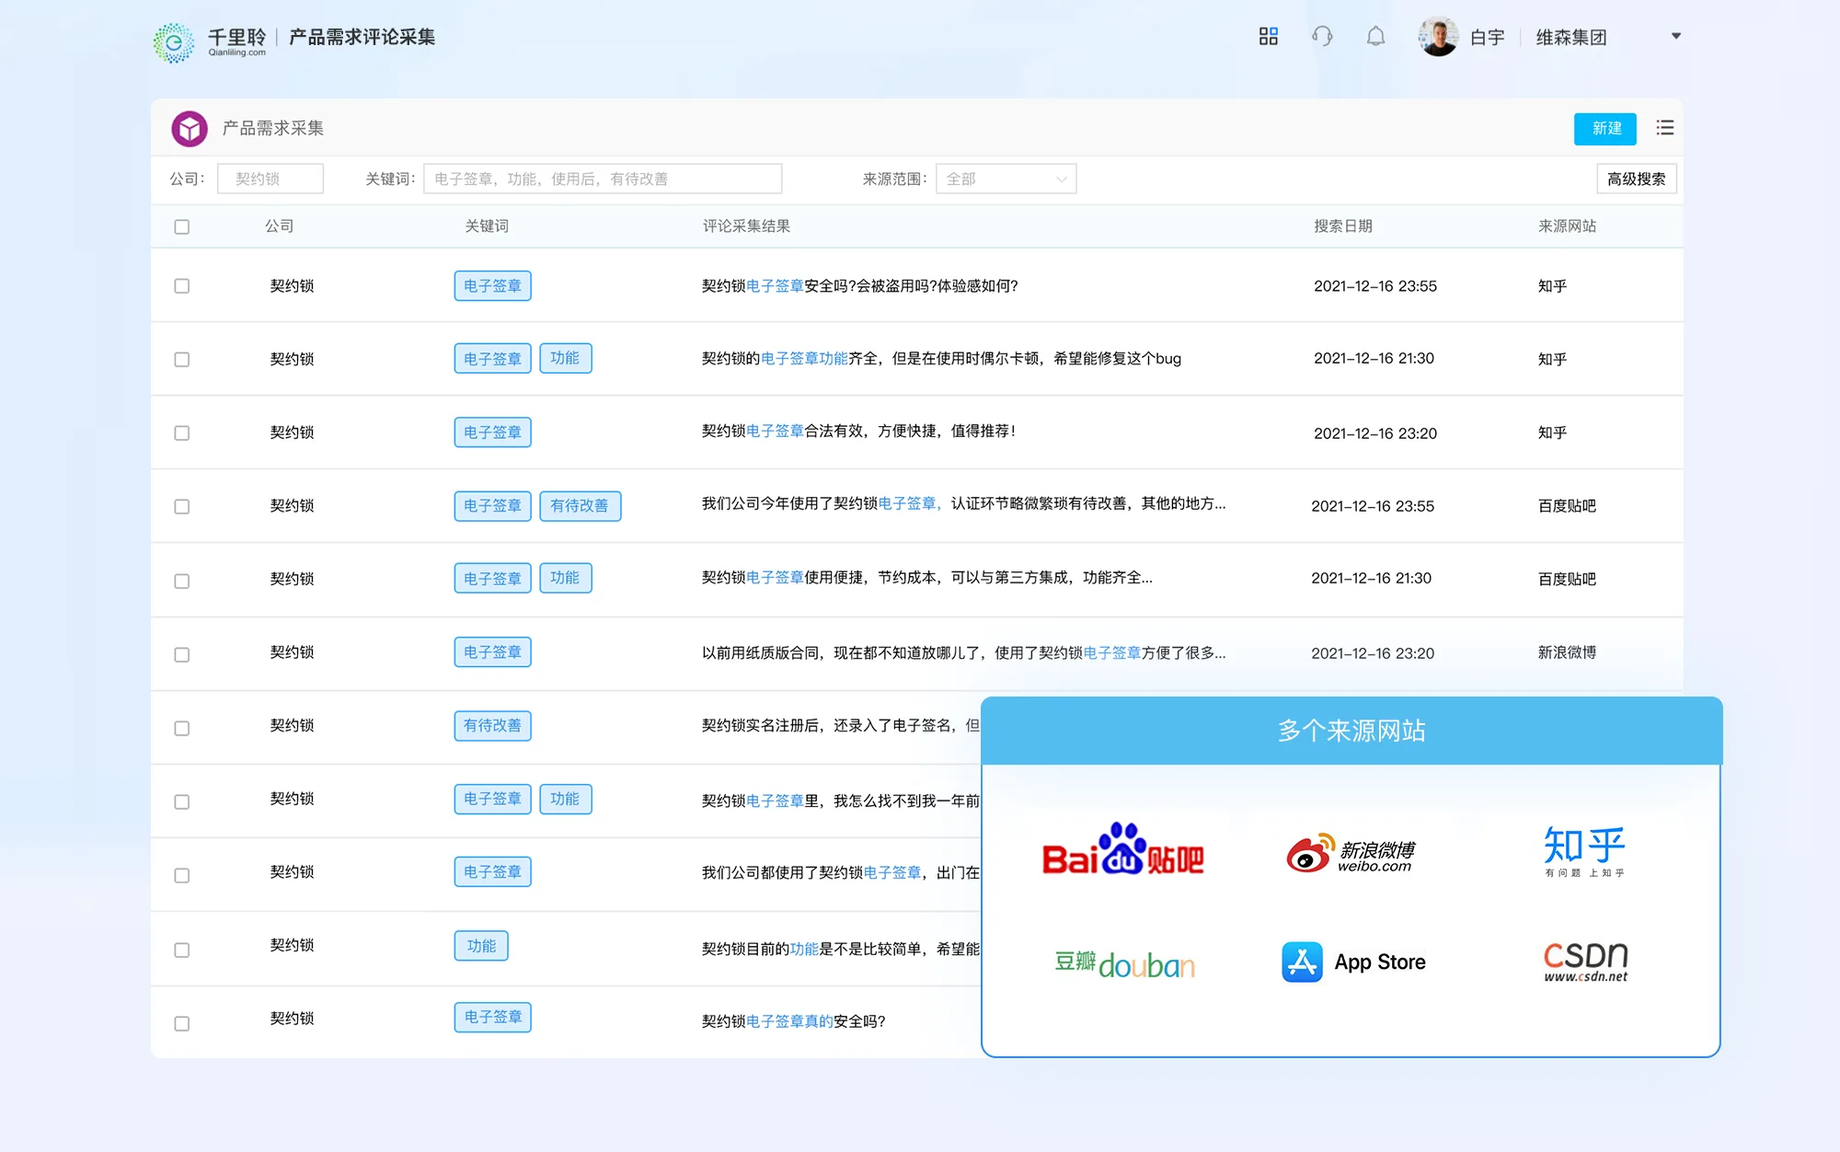Click the lone 有待改善 tag in 实名注册 row
This screenshot has height=1152, width=1840.
click(x=492, y=726)
